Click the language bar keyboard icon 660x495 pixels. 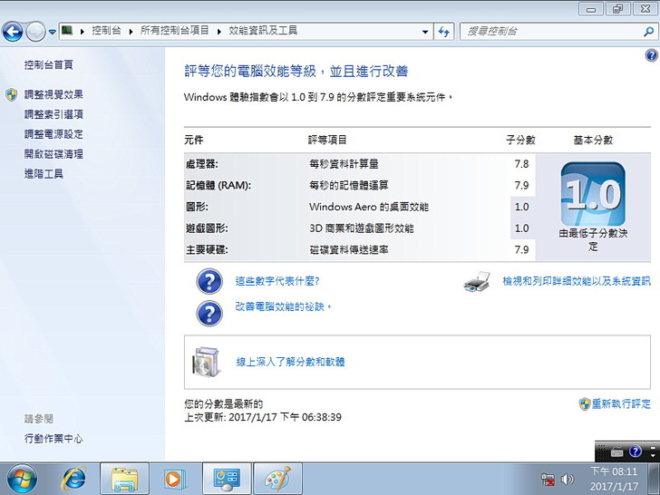(616, 452)
